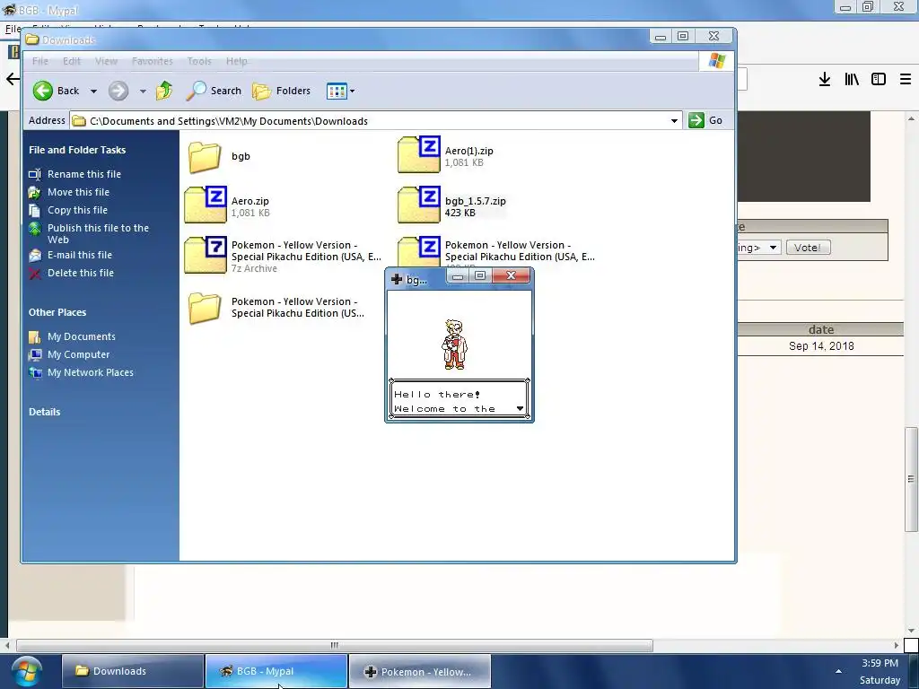The height and width of the screenshot is (689, 919).
Task: Click the Rename this file icon
Action: (35, 174)
